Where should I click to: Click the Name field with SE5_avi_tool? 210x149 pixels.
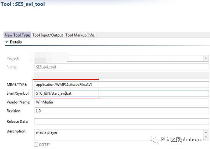(x=122, y=67)
